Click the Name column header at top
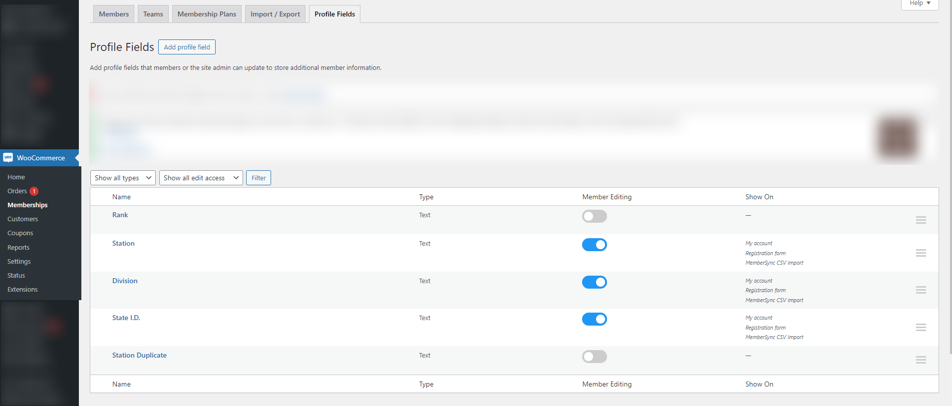Screen dimensions: 952x406 [x=121, y=197]
